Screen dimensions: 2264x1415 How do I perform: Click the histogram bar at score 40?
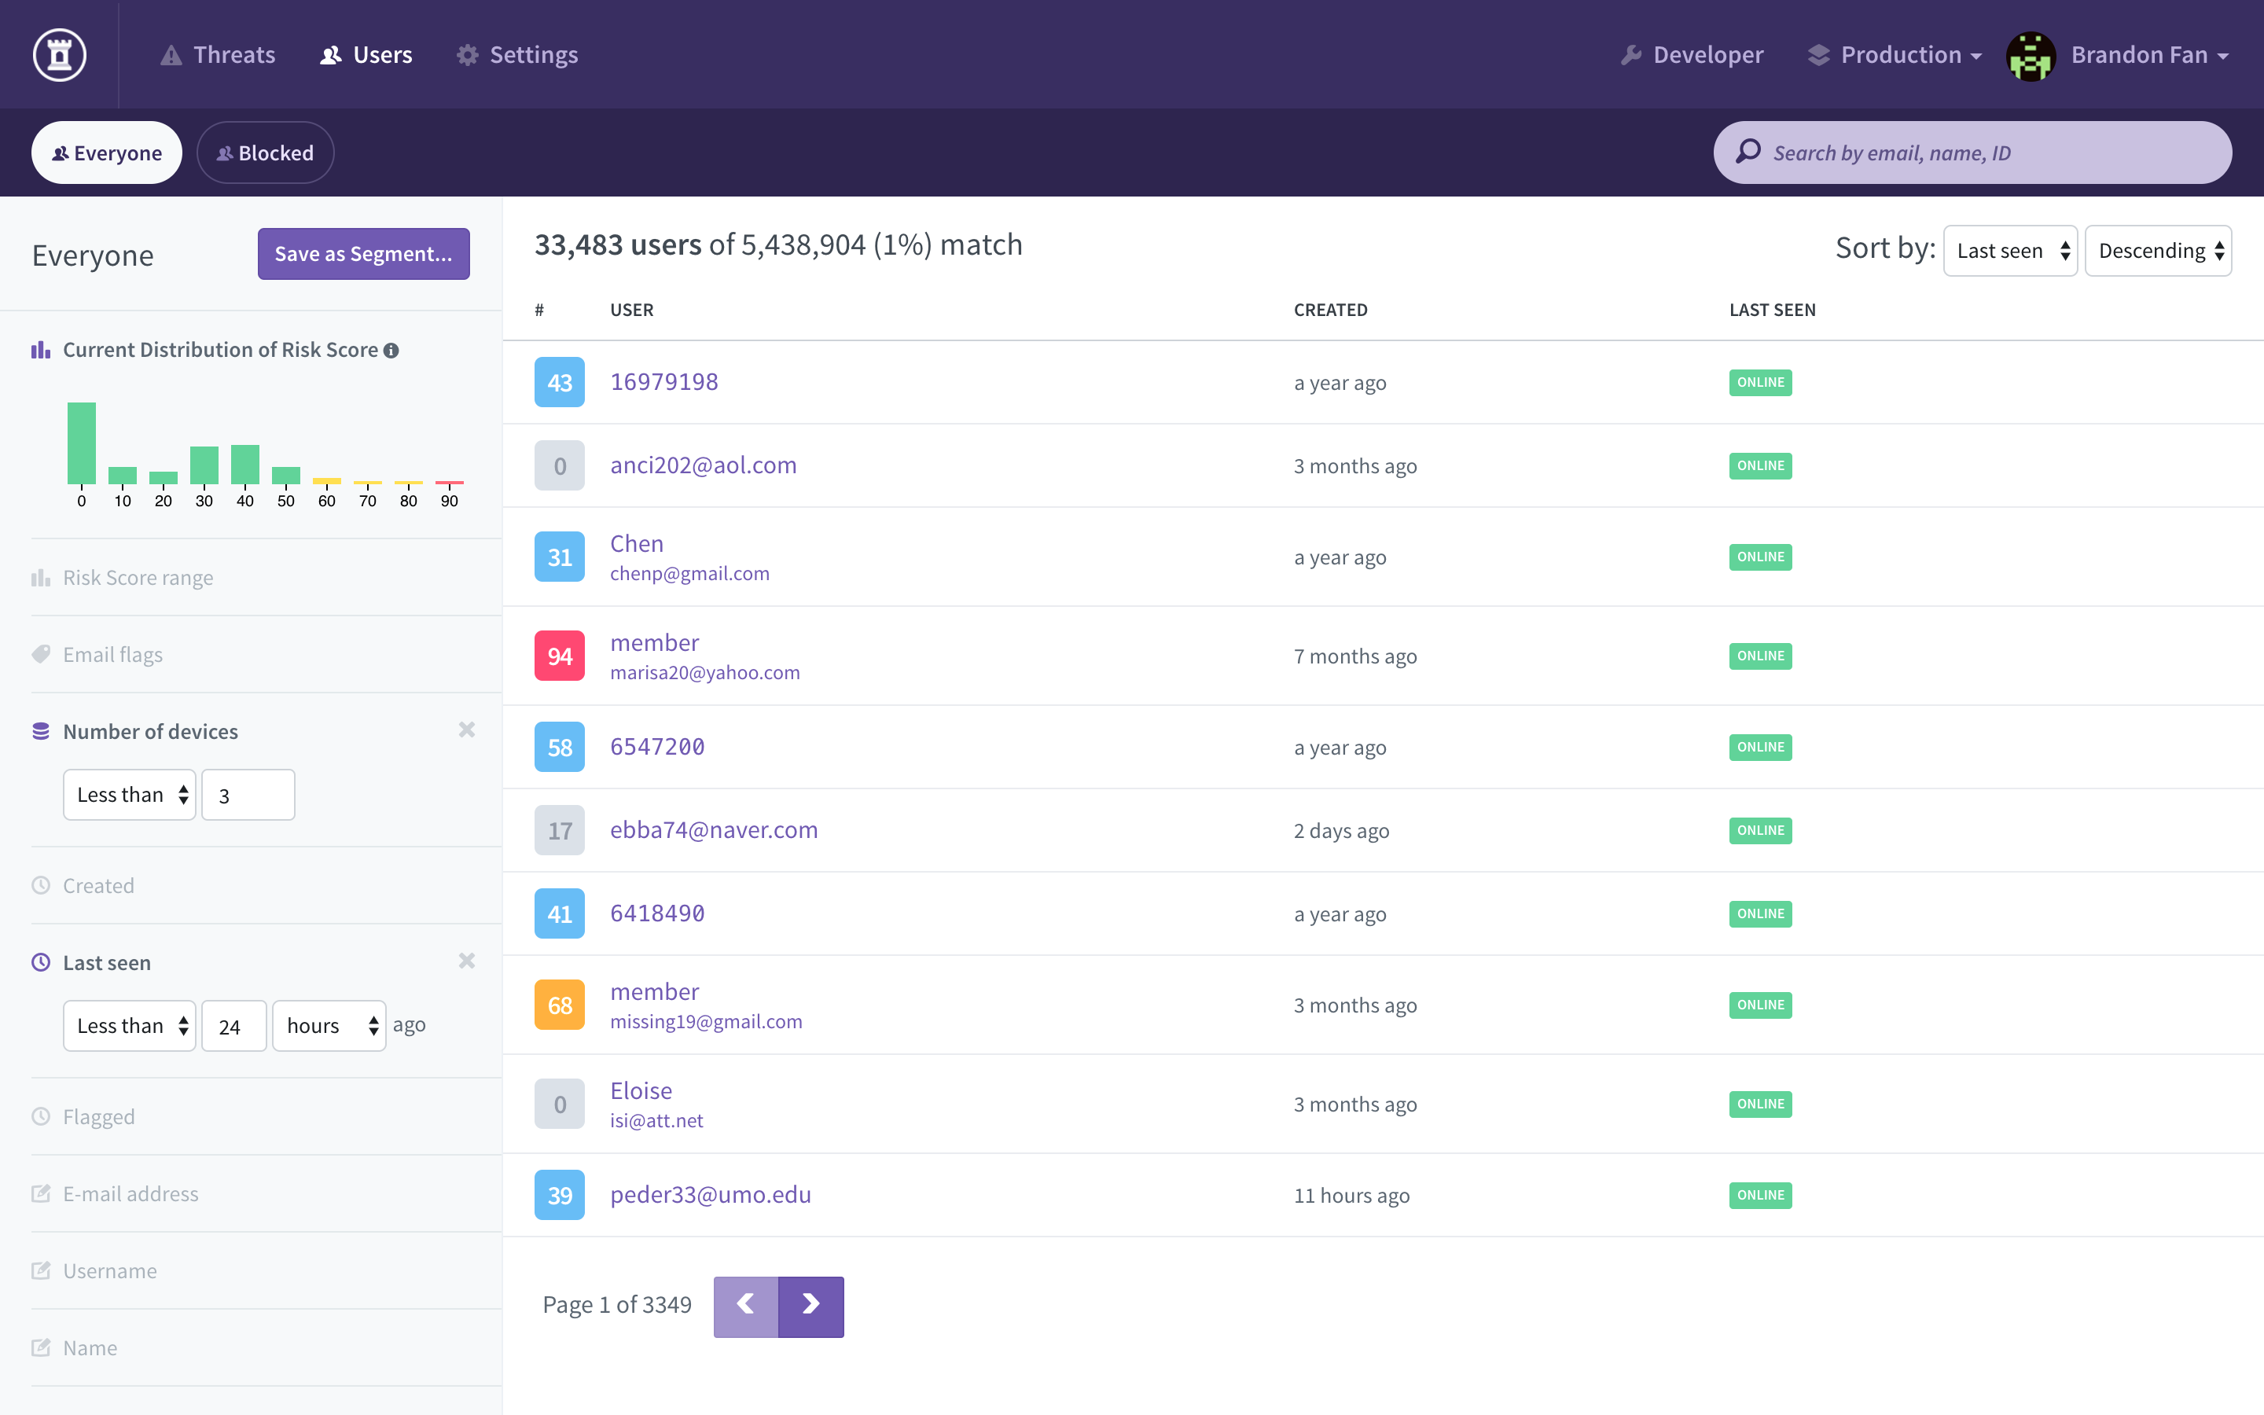(x=245, y=464)
